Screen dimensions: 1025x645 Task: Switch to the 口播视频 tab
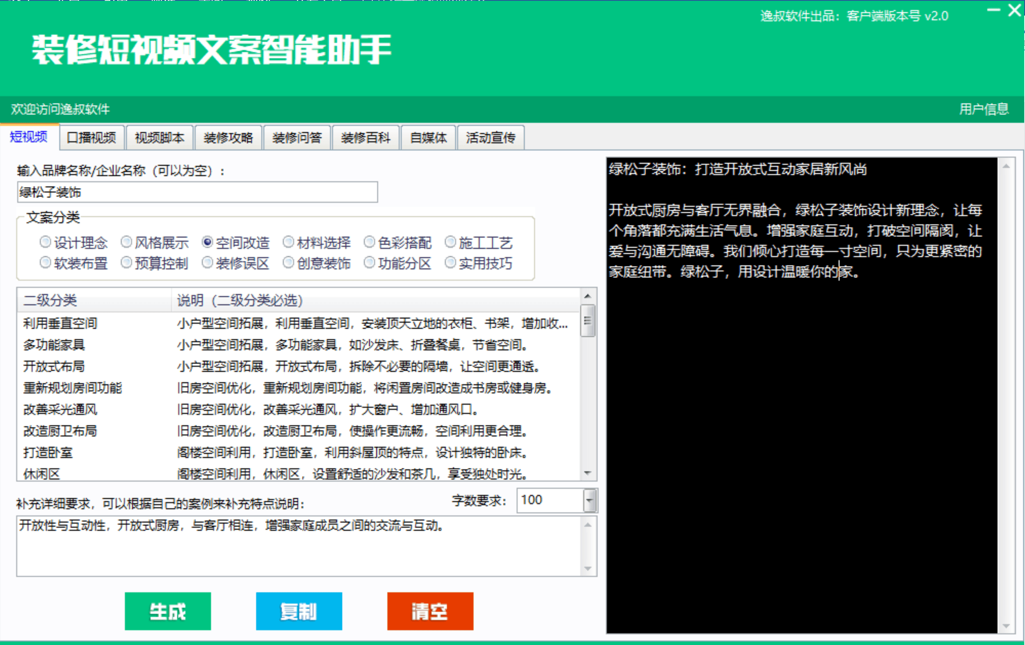(x=91, y=138)
